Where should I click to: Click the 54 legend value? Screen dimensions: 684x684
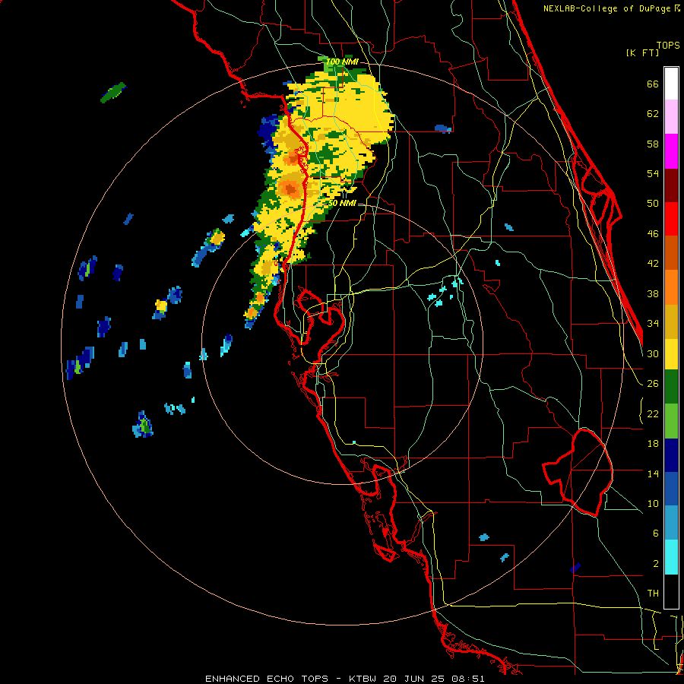click(x=653, y=173)
